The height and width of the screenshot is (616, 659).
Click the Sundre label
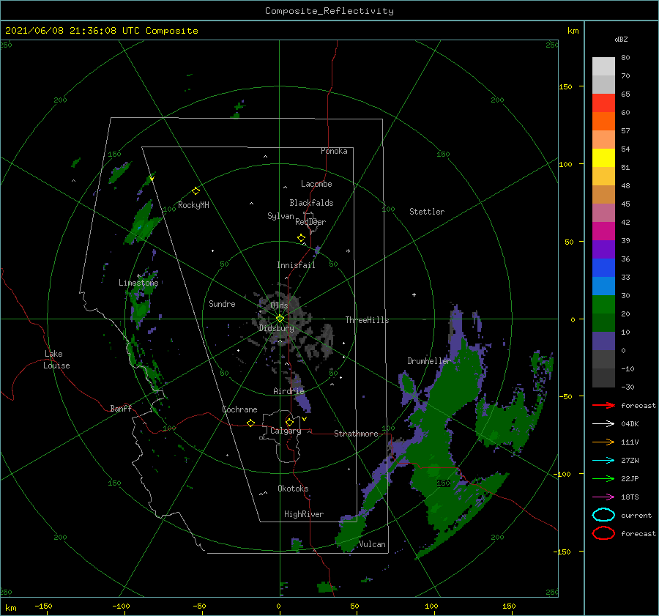click(x=222, y=303)
